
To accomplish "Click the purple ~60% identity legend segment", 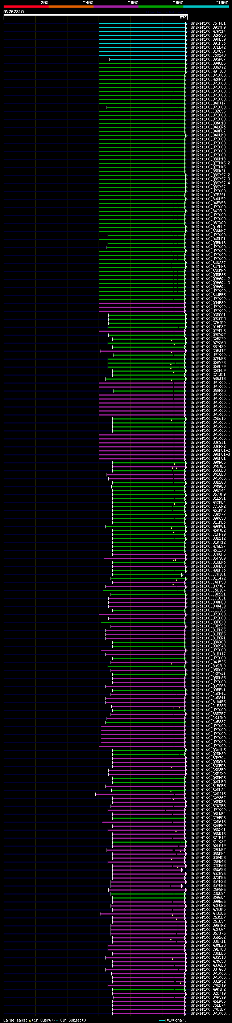I will pos(116,7).
